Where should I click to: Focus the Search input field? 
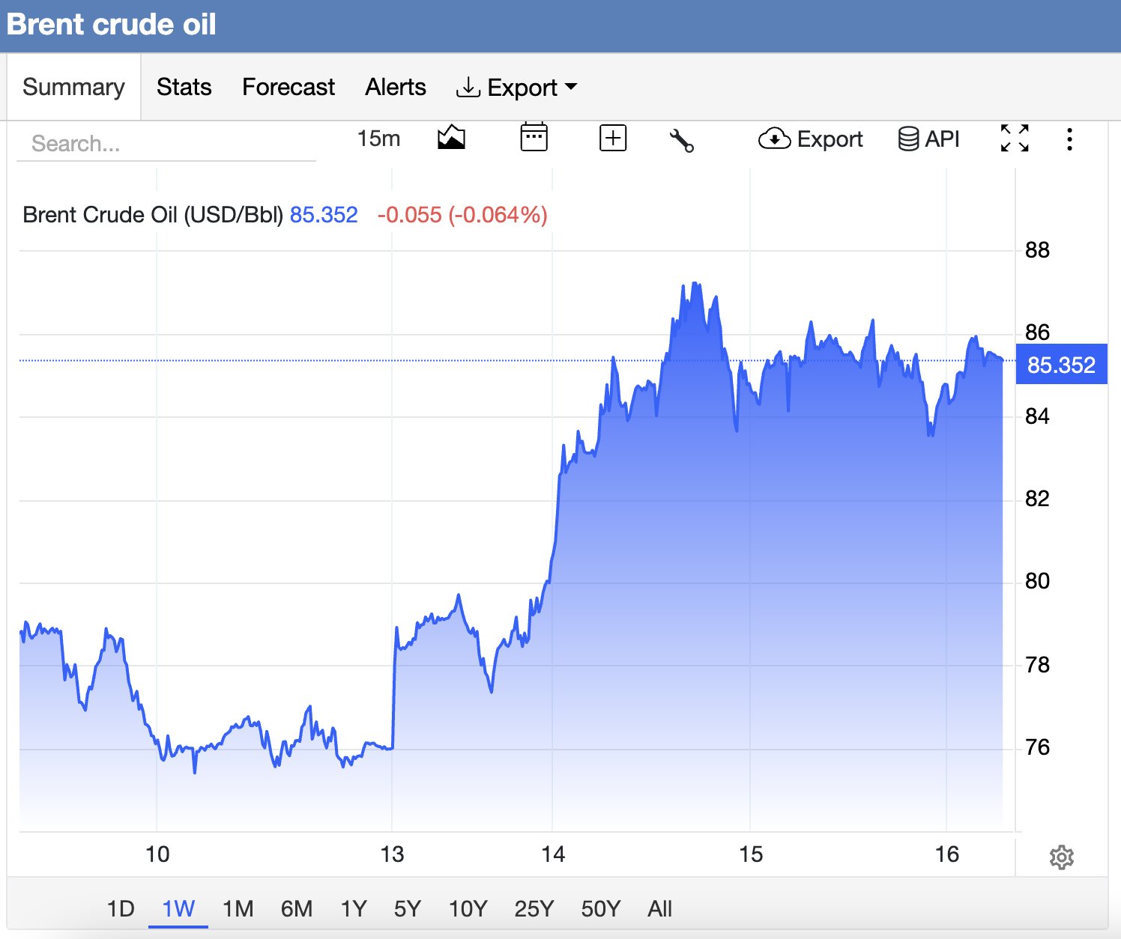166,143
